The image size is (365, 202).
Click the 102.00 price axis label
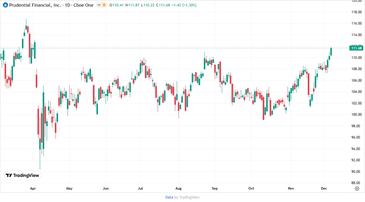[x=356, y=103]
